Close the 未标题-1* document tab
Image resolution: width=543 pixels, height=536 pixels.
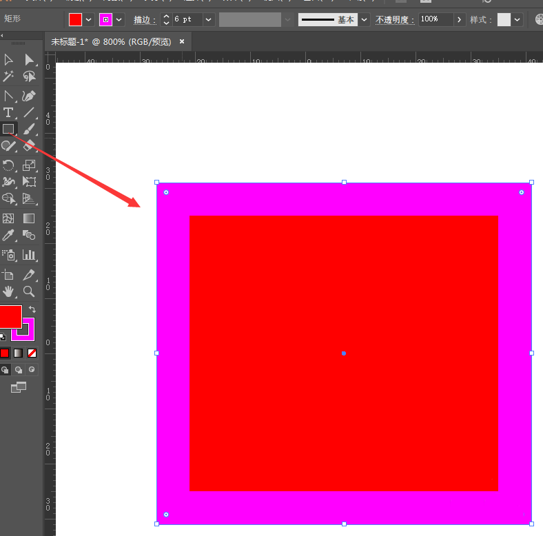pos(182,41)
